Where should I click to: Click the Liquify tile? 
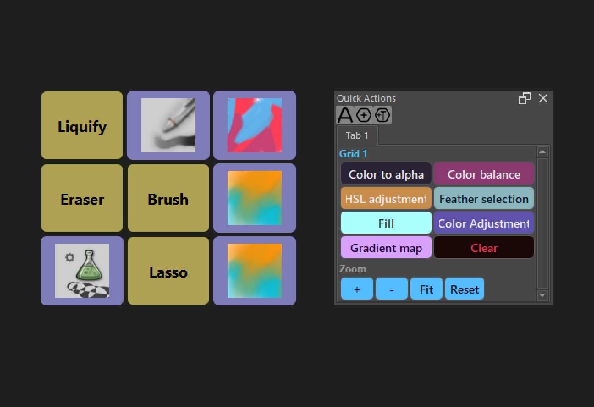[82, 125]
